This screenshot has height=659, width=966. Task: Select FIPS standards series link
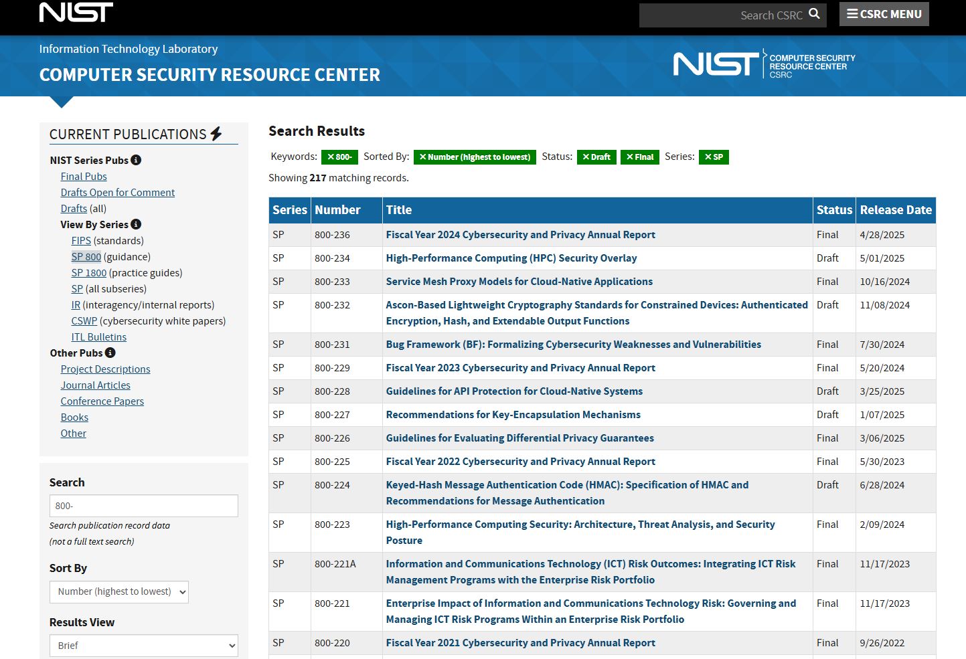[x=81, y=240]
